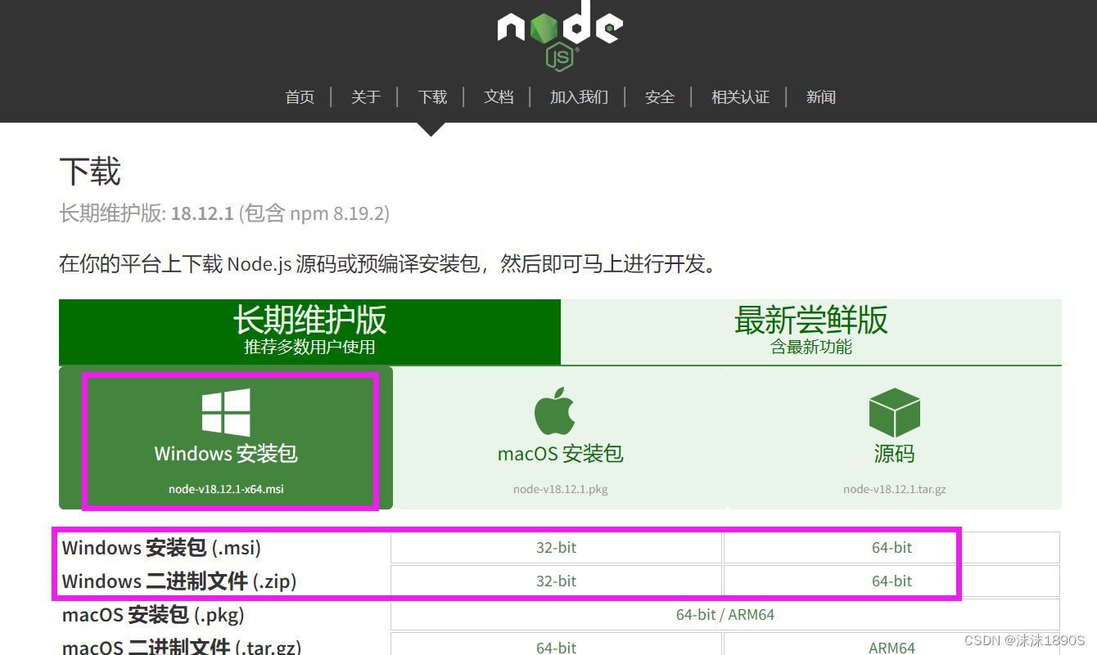This screenshot has width=1097, height=655.
Task: Click 64-bit for Windows 安装包 (.msi)
Action: click(892, 548)
